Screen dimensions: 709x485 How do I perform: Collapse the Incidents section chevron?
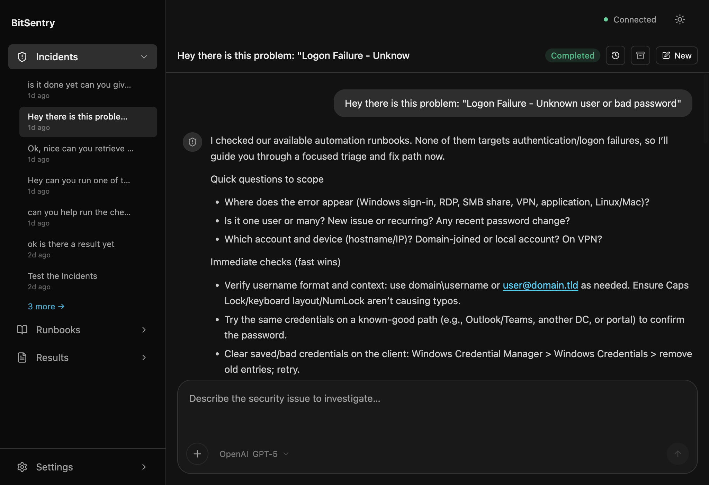click(144, 56)
